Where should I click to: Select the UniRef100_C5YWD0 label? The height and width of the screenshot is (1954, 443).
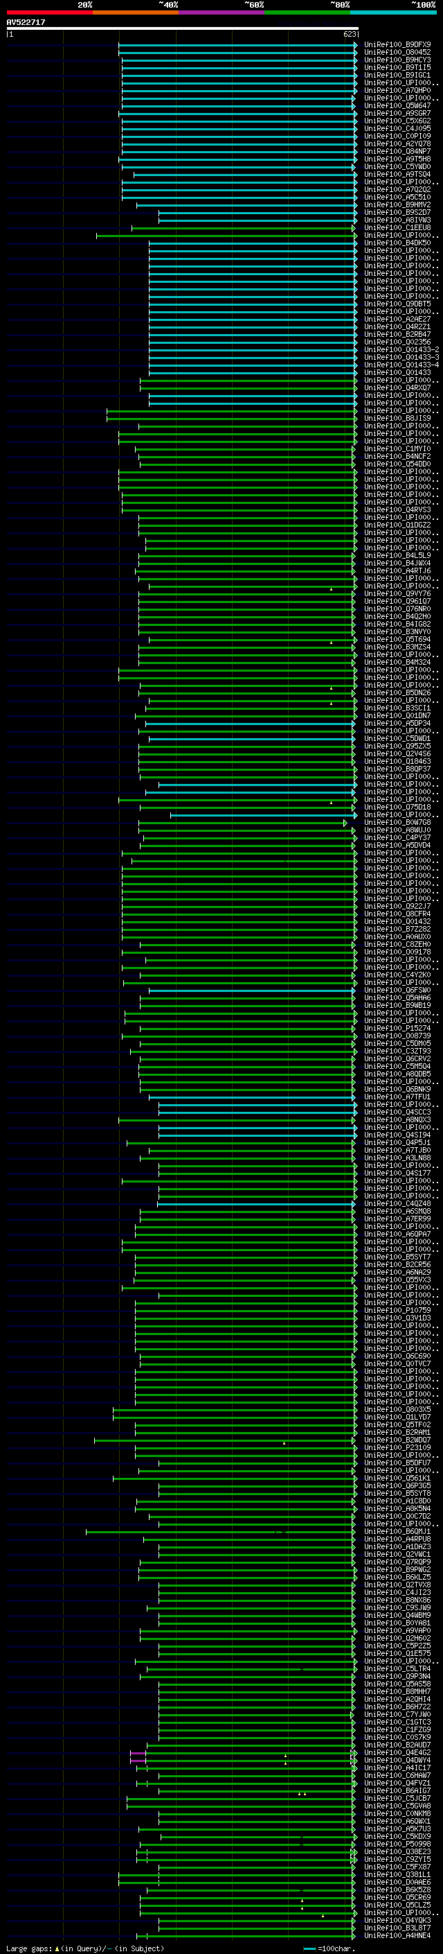pyautogui.click(x=397, y=167)
